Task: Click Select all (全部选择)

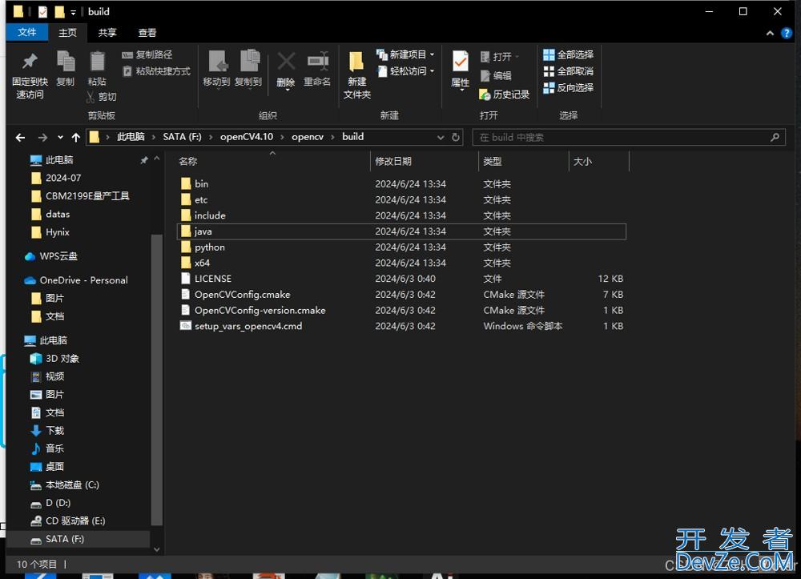Action: pos(569,54)
